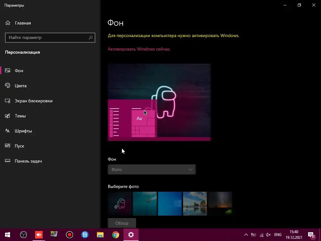This screenshot has height=241, width=321.
Task: Click the search magnifier in Найти параметр
Action: tap(91, 38)
